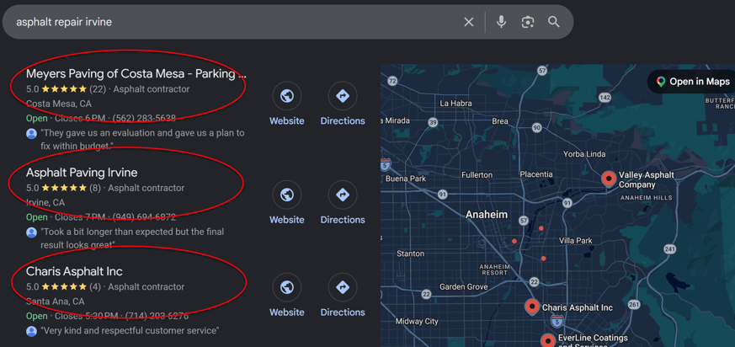The image size is (735, 347).
Task: Click Garden Grove label on map
Action: pos(464,286)
